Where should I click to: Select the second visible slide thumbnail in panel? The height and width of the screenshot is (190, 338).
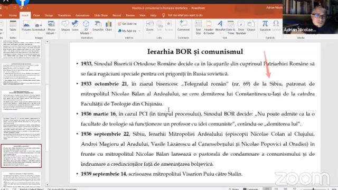click(x=21, y=74)
